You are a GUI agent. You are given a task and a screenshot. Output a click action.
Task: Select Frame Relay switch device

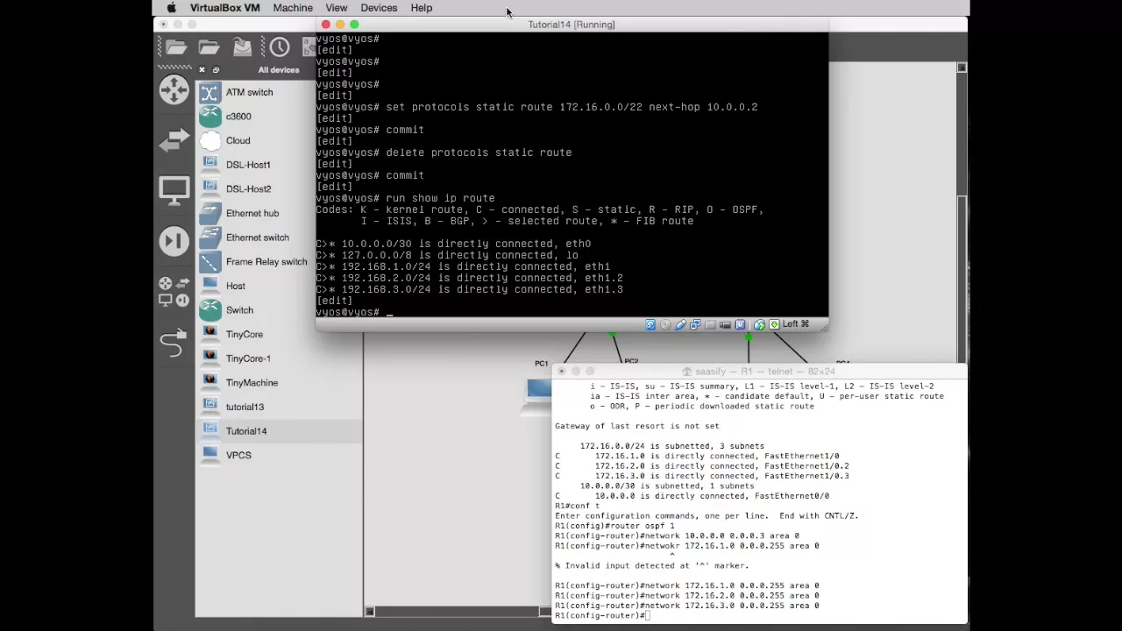pos(279,261)
